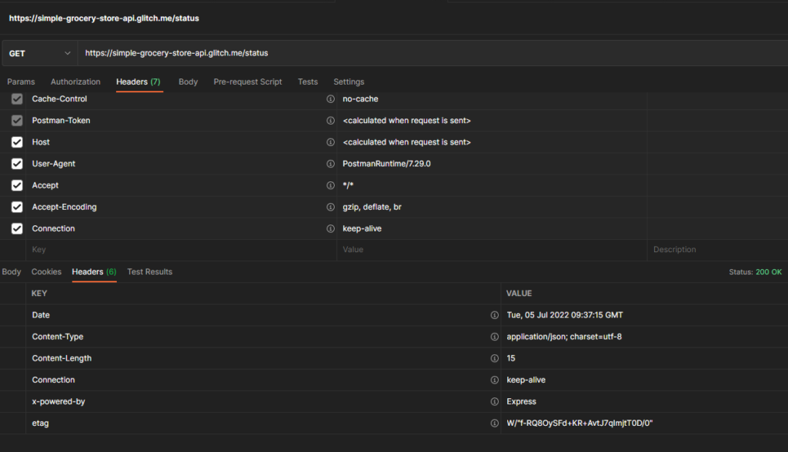
Task: Switch to the response Cookies tab
Action: [46, 271]
